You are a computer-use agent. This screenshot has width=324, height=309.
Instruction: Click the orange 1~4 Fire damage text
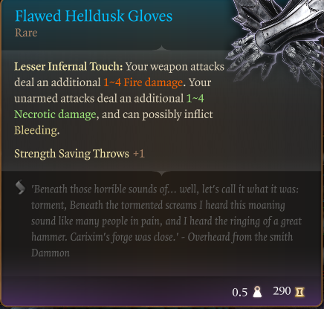click(143, 82)
